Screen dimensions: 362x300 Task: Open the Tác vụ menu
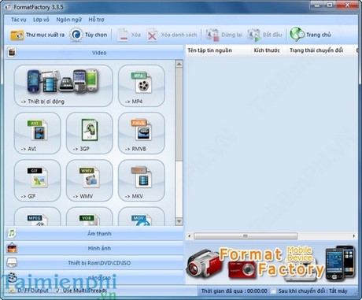tap(18, 20)
